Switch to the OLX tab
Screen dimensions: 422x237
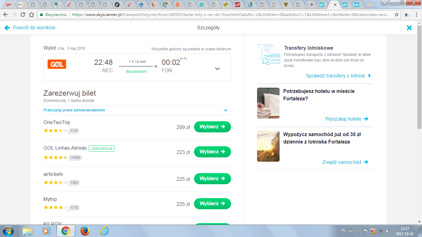(20, 5)
